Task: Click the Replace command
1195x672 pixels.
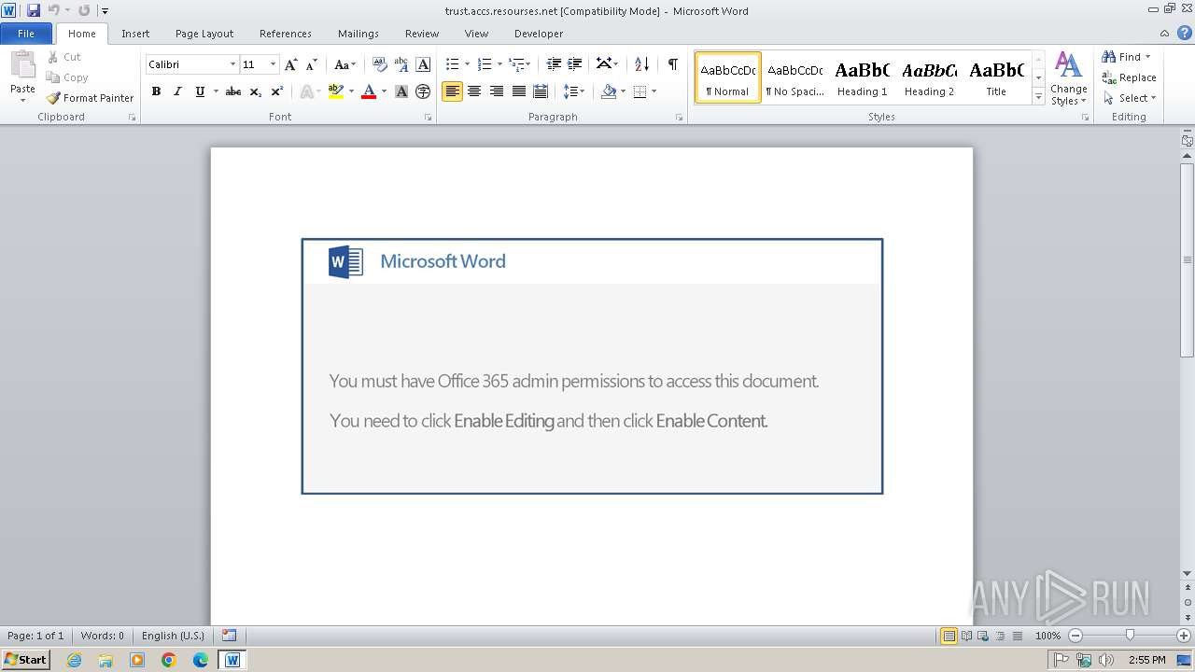Action: 1129,77
